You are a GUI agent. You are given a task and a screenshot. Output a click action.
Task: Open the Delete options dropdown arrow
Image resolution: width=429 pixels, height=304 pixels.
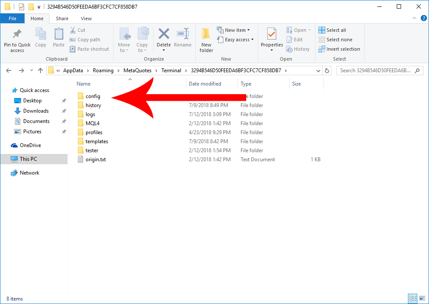pos(164,50)
